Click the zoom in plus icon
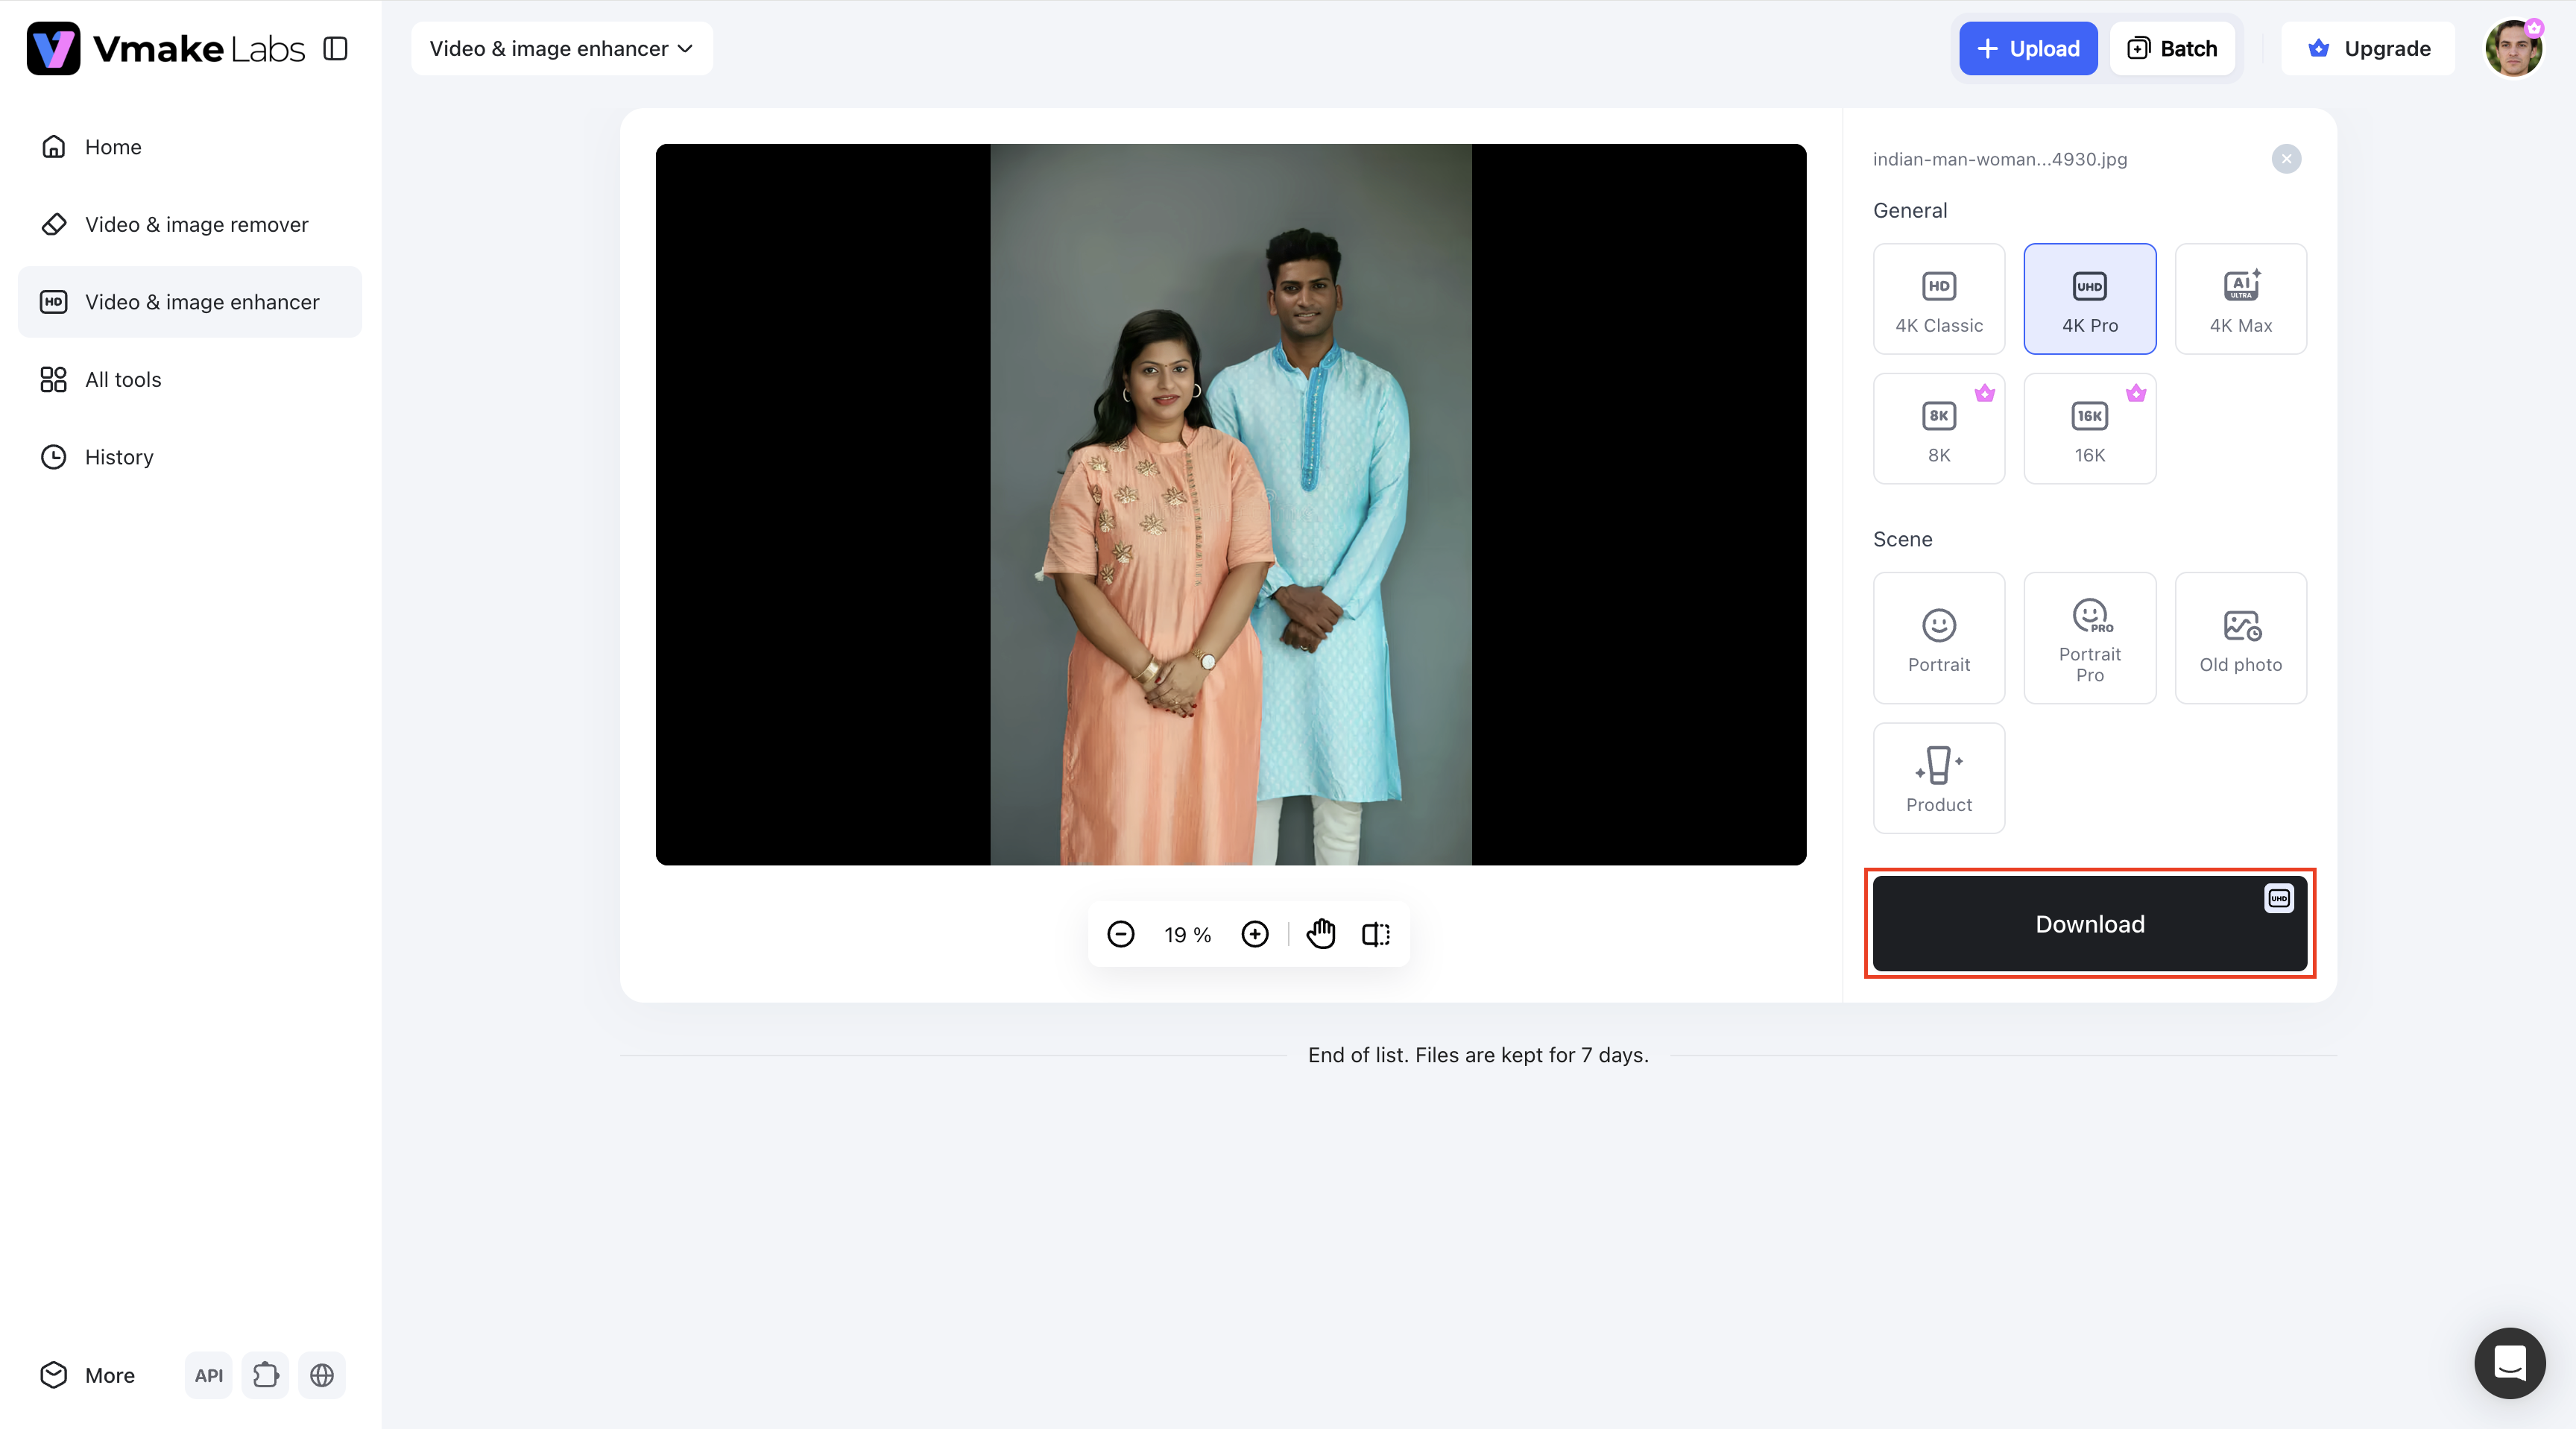 (x=1255, y=934)
